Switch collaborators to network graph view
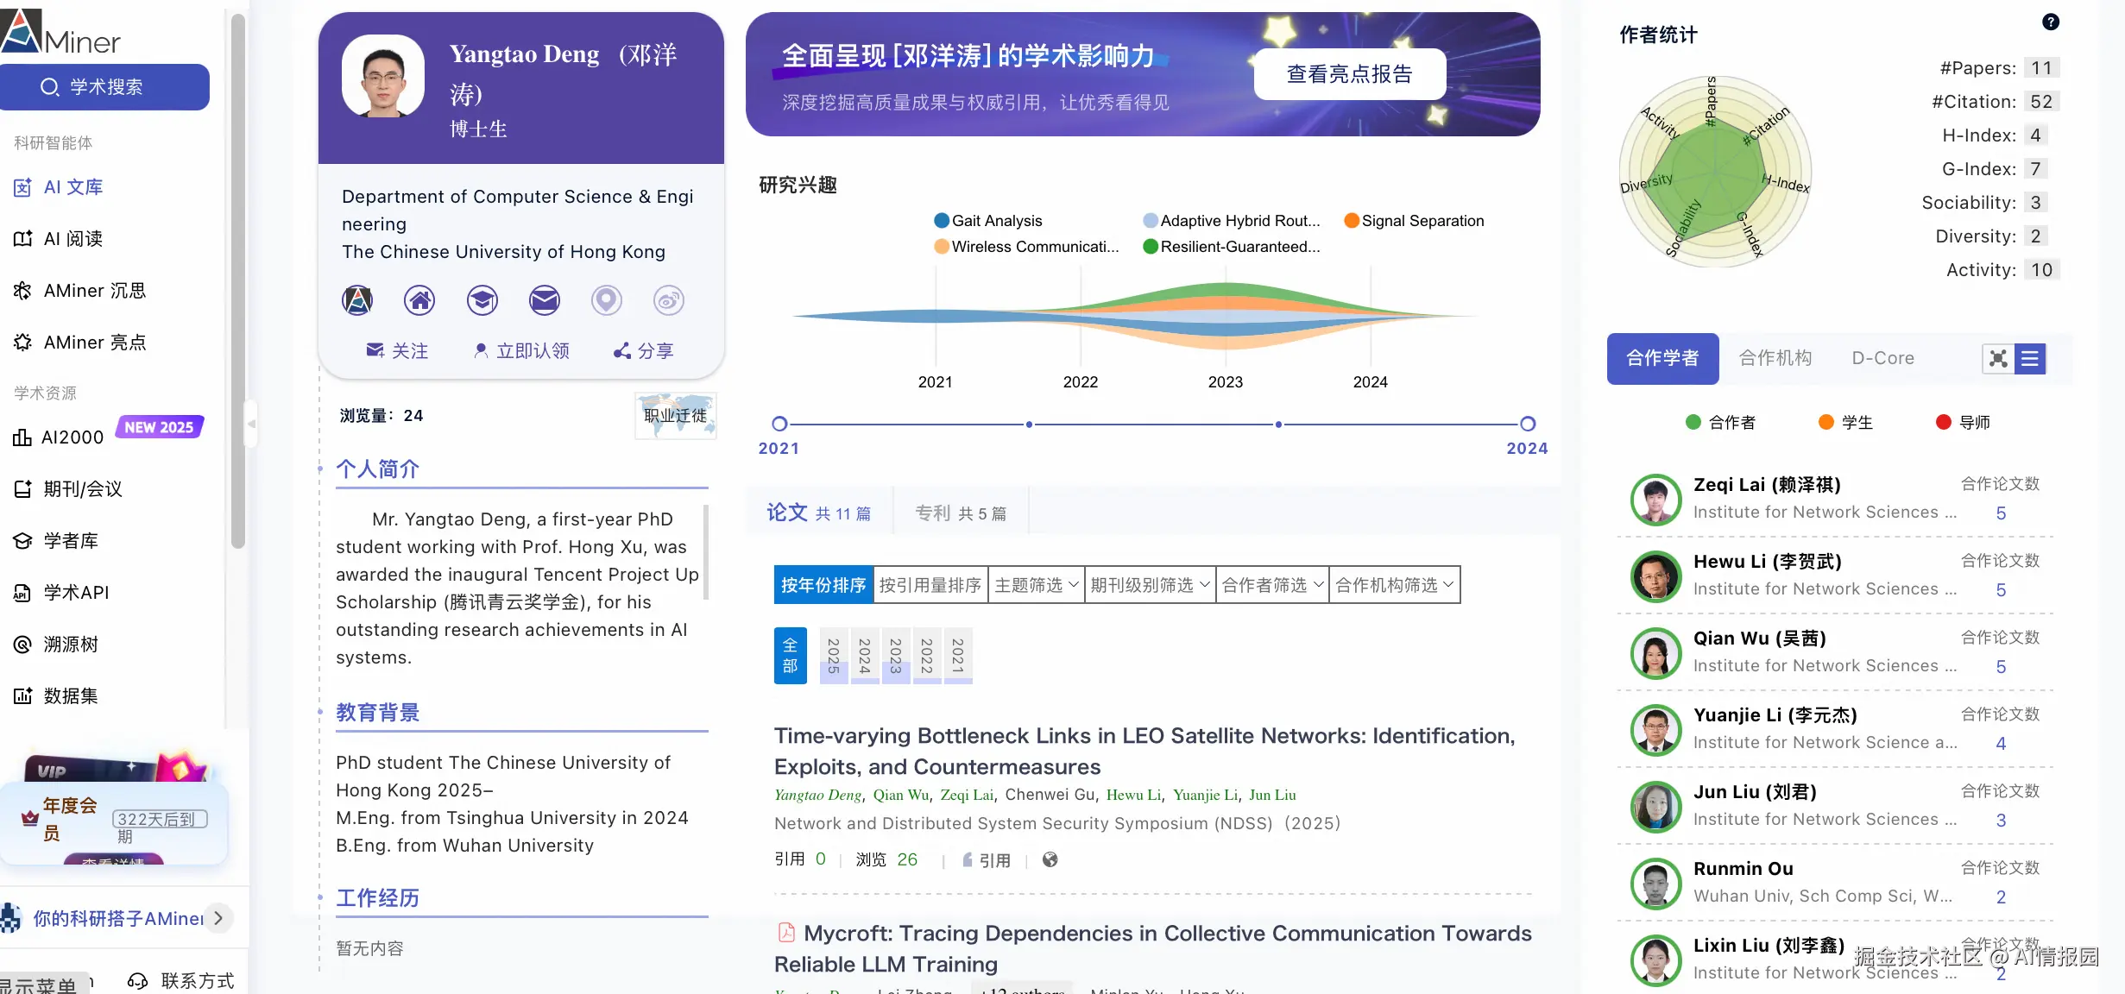2125x994 pixels. click(1998, 358)
